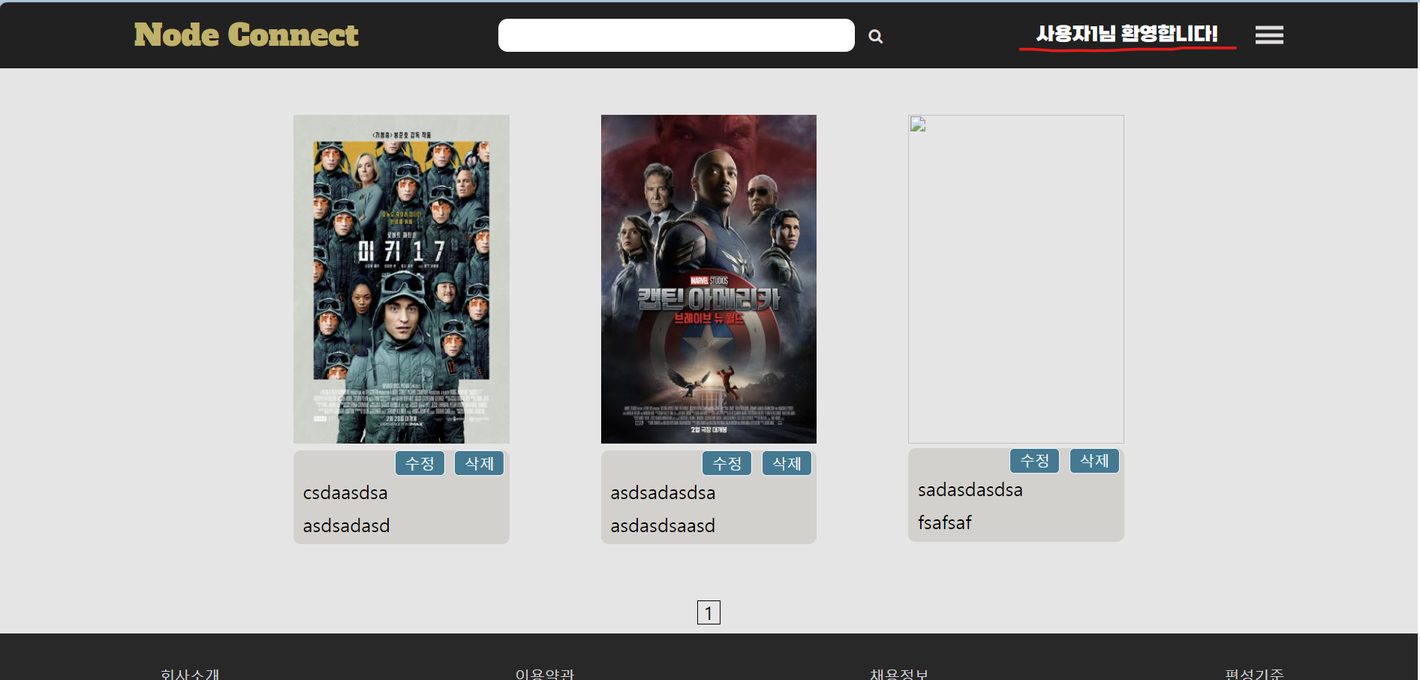Click the broken image in the sadasdasdsa card
This screenshot has width=1420, height=680.
(x=1016, y=279)
